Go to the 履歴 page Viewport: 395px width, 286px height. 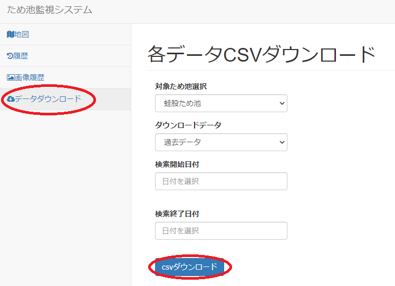pyautogui.click(x=21, y=56)
